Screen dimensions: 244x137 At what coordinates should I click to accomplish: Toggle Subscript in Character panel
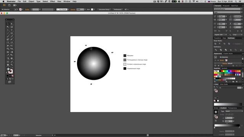[230, 31]
